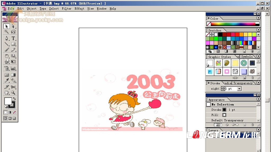Switch to the Transparency tab
Image resolution: width=271 pixels, height=152 pixels.
click(x=243, y=83)
